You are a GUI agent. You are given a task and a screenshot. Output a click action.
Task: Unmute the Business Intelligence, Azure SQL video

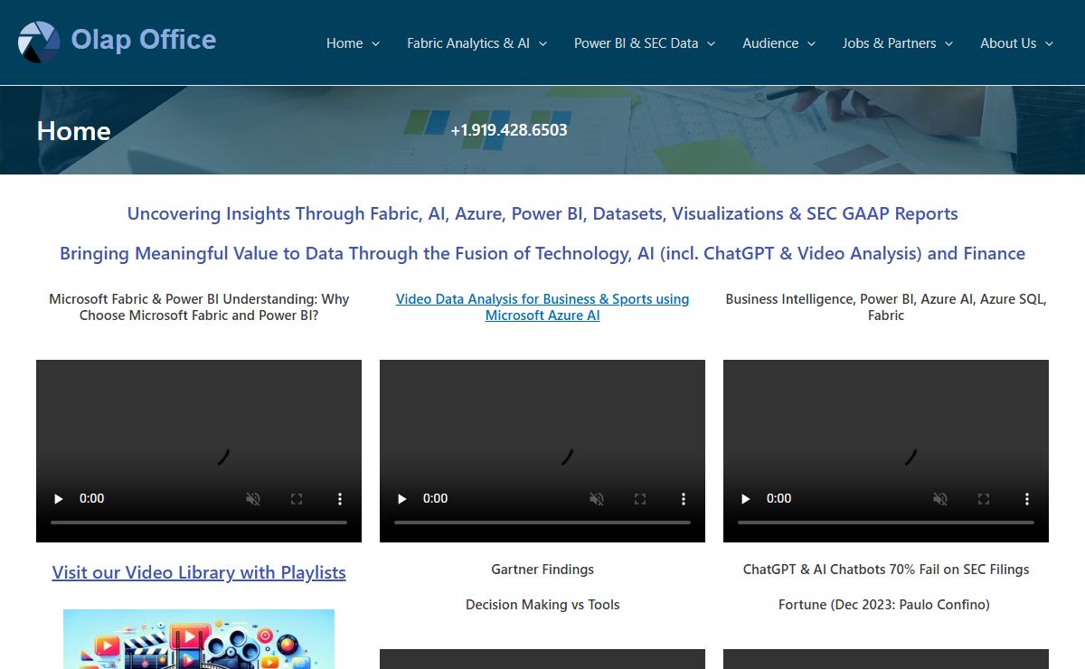pyautogui.click(x=940, y=498)
